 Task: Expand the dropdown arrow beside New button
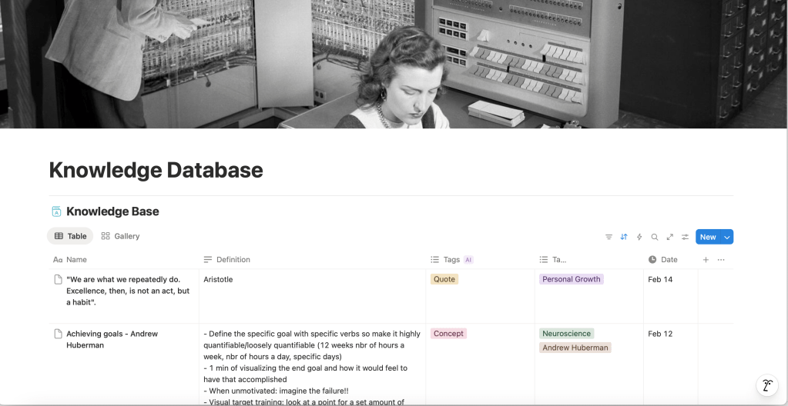(726, 237)
